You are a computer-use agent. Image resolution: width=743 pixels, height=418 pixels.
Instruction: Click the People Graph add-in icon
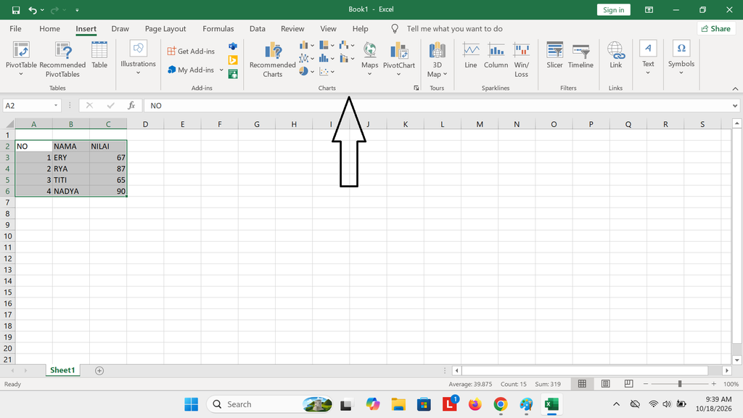coord(233,74)
